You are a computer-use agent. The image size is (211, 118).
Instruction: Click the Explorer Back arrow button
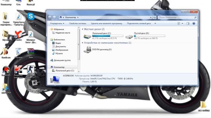click(x=50, y=17)
